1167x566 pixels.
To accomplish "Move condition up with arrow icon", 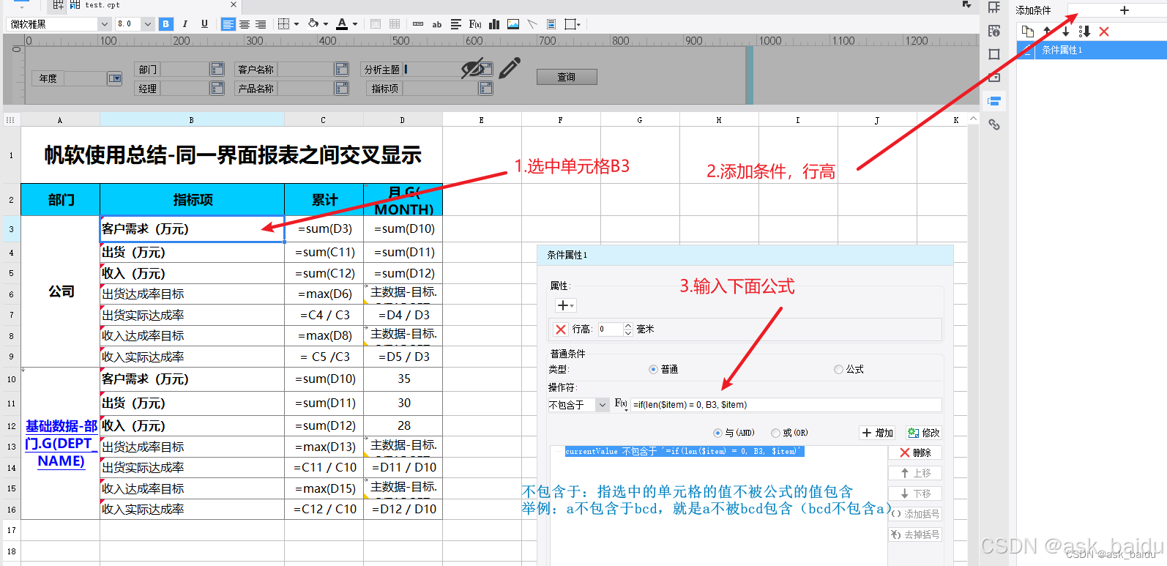I will pos(1047,31).
